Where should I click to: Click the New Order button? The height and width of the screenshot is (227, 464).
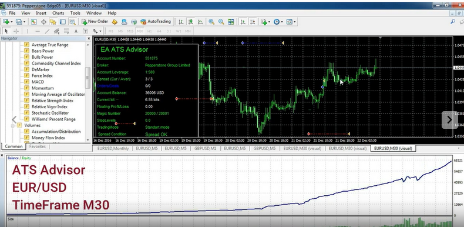(95, 22)
